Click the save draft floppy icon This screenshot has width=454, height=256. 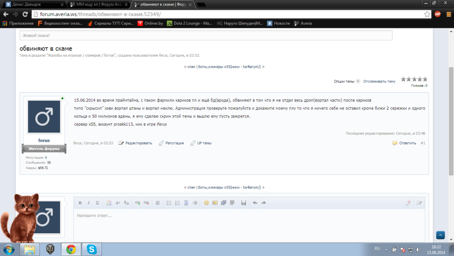pos(244,203)
